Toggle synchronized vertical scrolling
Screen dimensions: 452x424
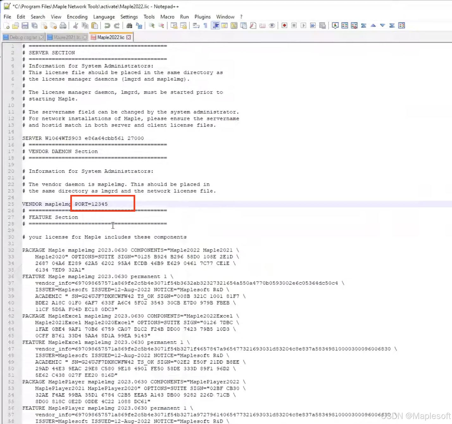pyautogui.click(x=174, y=26)
